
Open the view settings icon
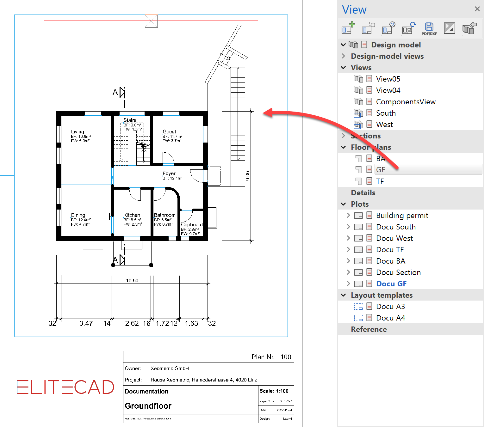388,28
